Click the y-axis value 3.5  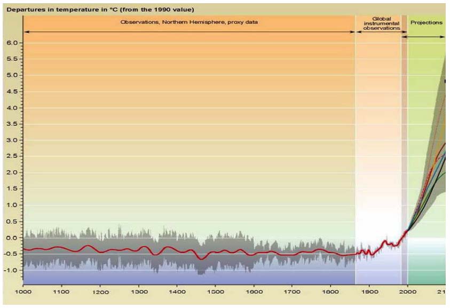point(12,124)
